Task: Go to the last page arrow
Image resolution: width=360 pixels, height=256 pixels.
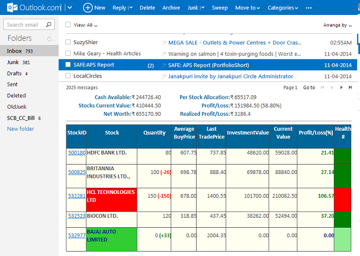Action: pos(350,88)
